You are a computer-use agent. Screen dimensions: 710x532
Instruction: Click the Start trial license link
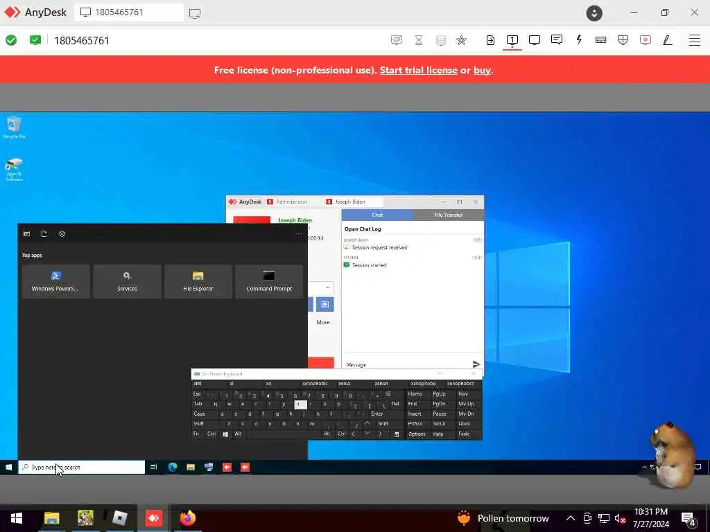(418, 70)
